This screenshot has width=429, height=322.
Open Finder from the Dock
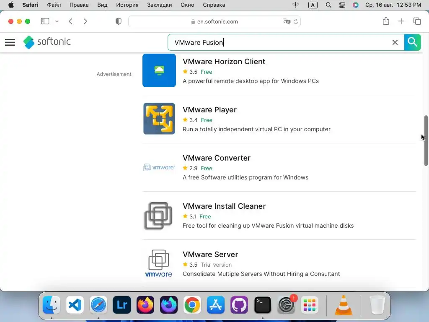(52, 305)
